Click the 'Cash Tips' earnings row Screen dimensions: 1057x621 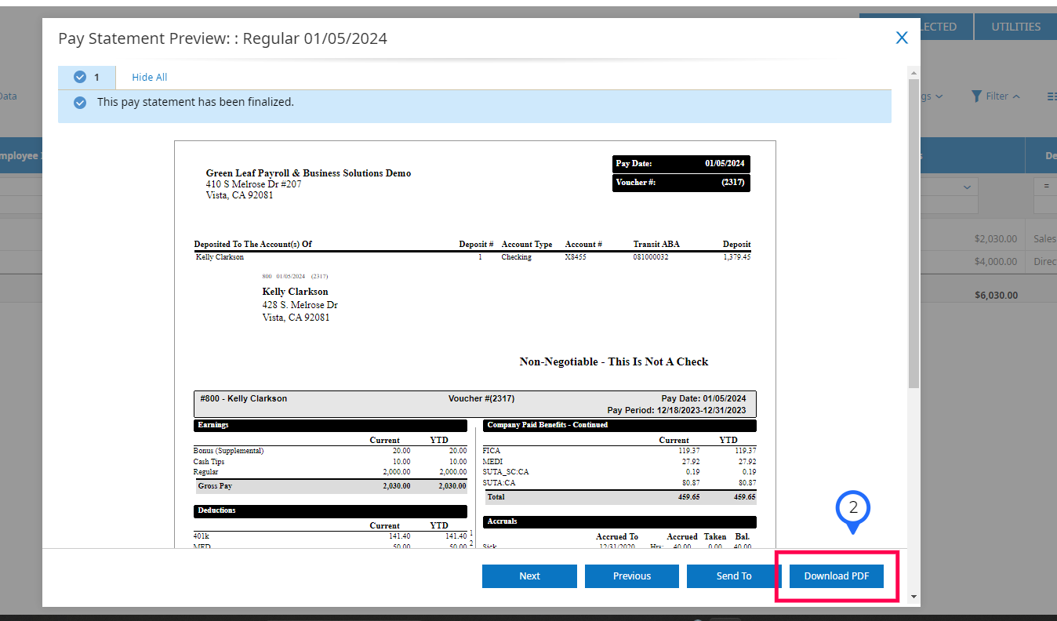click(209, 462)
